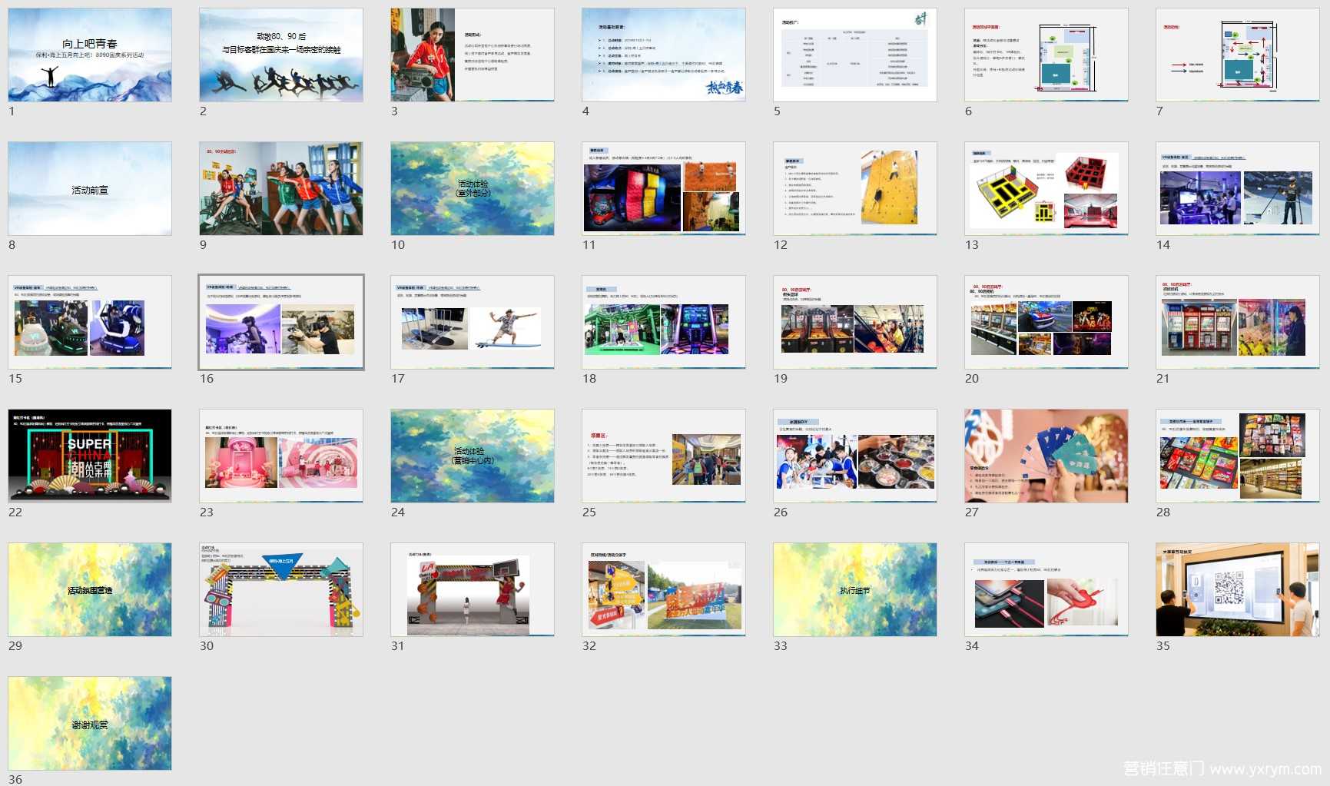Image resolution: width=1330 pixels, height=786 pixels.
Task: Select slide 1 titled 向上吧青春
Action: coord(90,55)
